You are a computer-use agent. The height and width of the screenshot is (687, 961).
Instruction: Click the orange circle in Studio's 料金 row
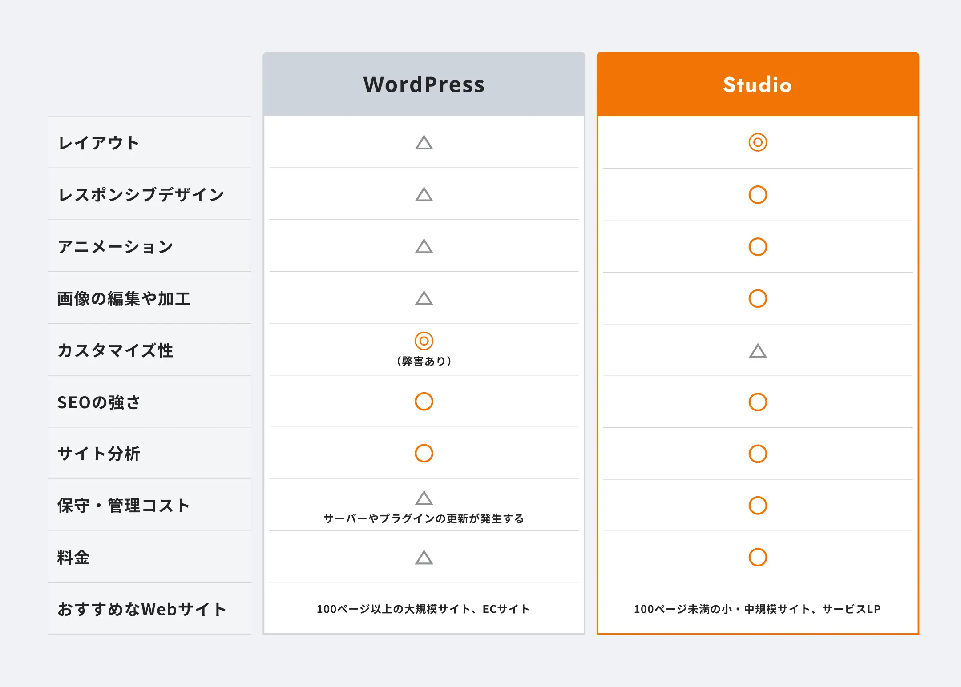coord(757,557)
